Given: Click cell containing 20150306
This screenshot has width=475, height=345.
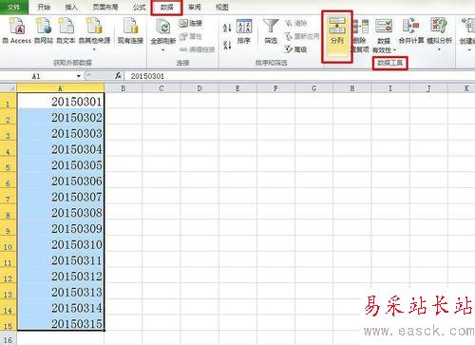Looking at the screenshot, I should tap(61, 180).
